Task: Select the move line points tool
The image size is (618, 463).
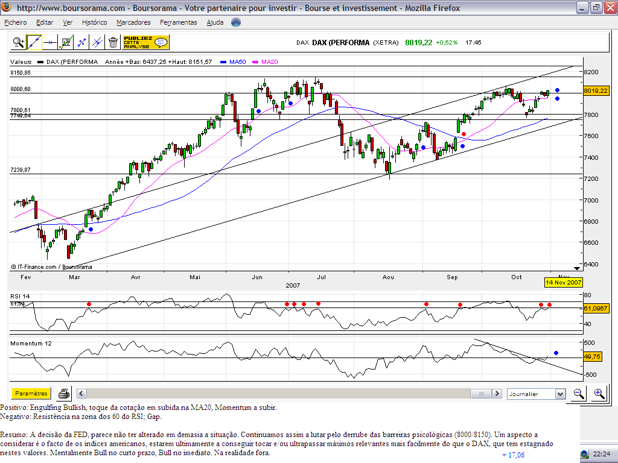Action: point(81,42)
